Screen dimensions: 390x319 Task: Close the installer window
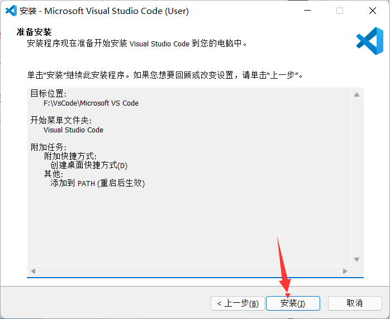pos(373,11)
